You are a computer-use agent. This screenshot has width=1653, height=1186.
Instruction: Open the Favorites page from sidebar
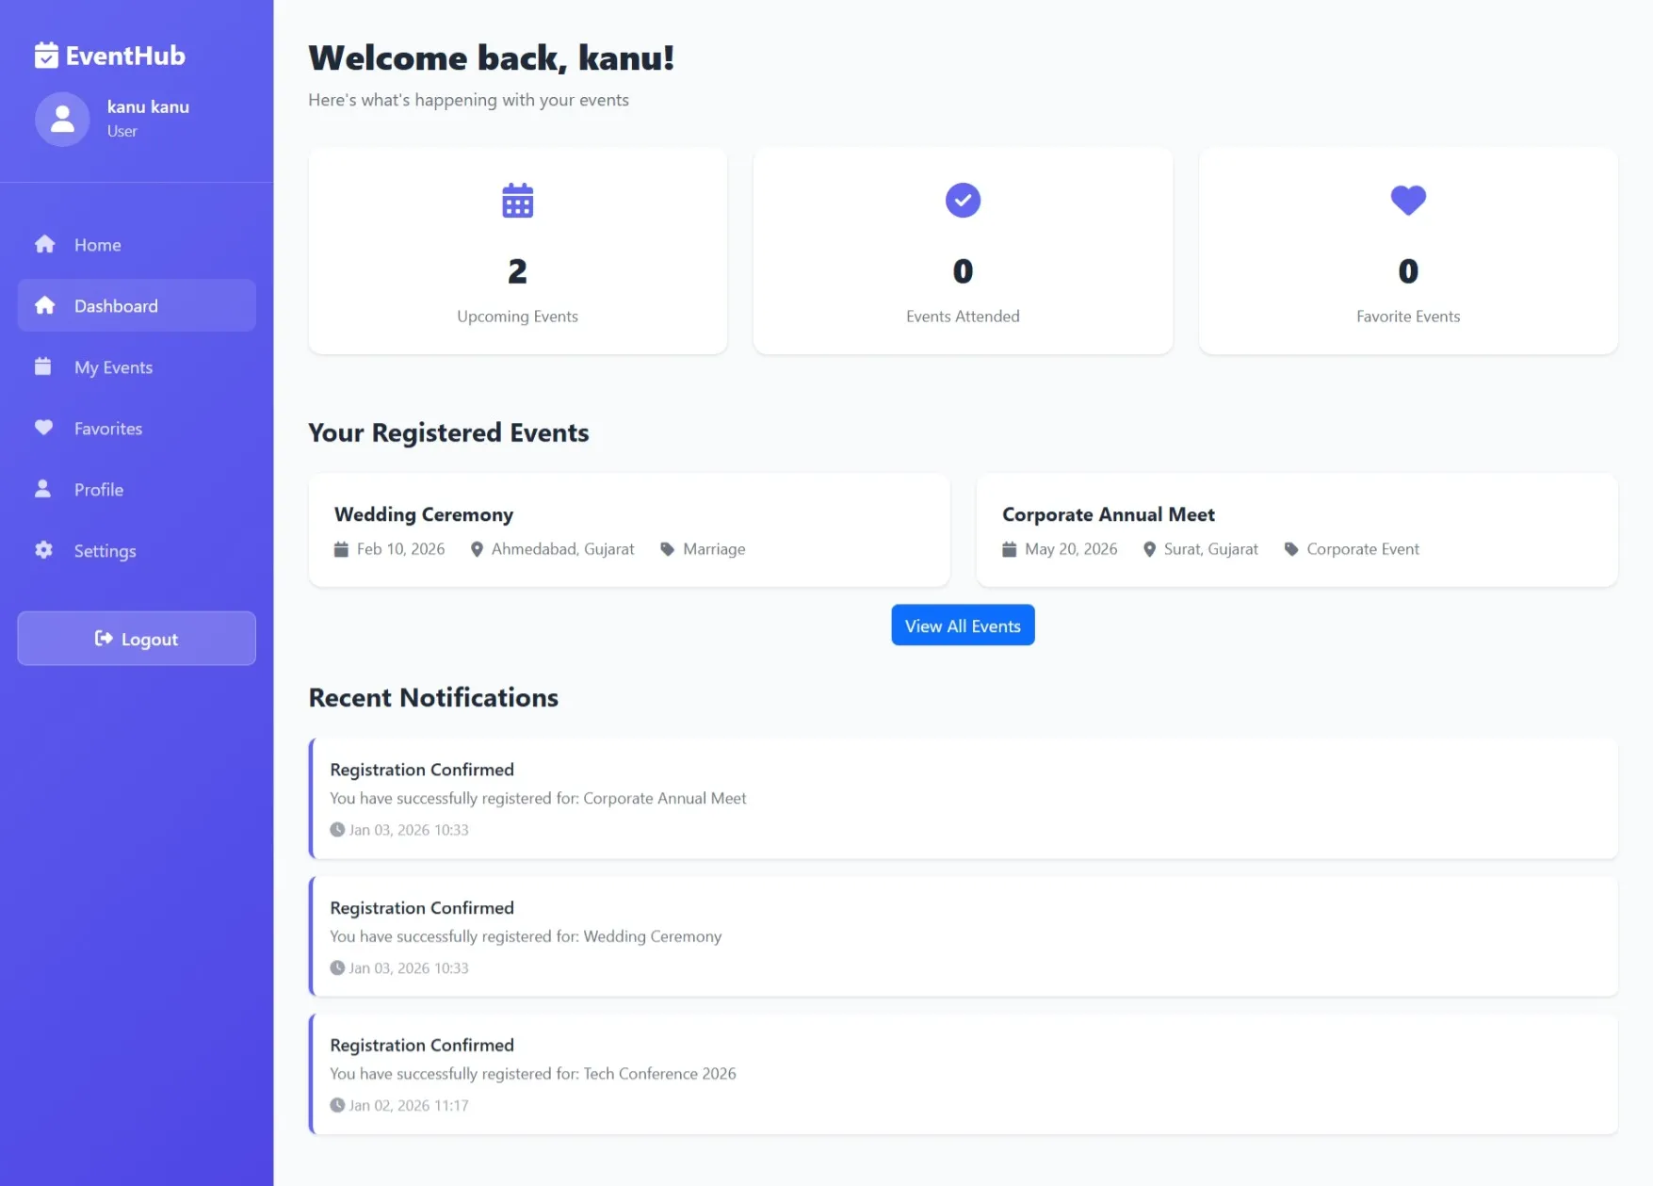click(x=106, y=428)
